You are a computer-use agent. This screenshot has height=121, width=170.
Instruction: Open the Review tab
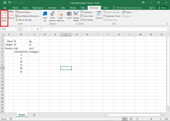(73, 8)
